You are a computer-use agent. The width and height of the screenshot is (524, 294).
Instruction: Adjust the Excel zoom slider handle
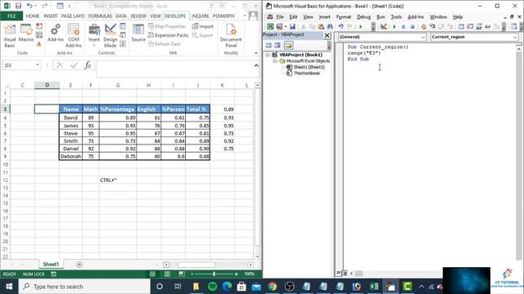click(x=214, y=274)
